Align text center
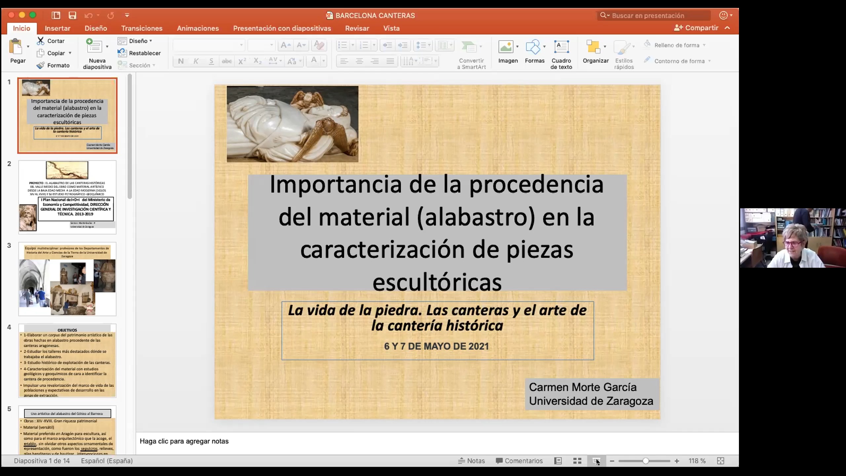Image resolution: width=846 pixels, height=476 pixels. (x=359, y=61)
